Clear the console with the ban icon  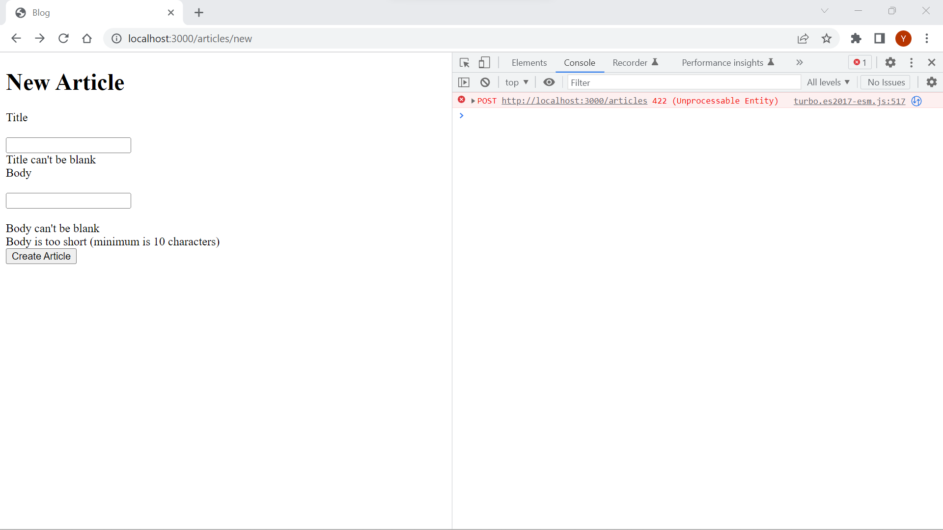point(485,82)
